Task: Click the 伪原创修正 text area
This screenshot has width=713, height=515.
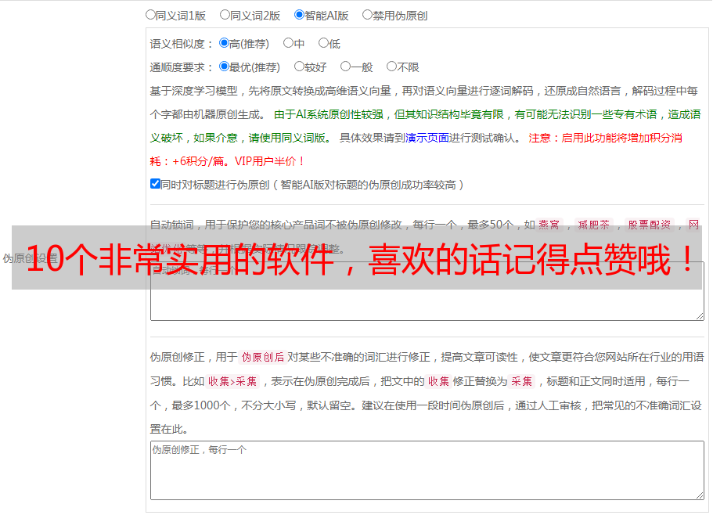Action: [427, 470]
